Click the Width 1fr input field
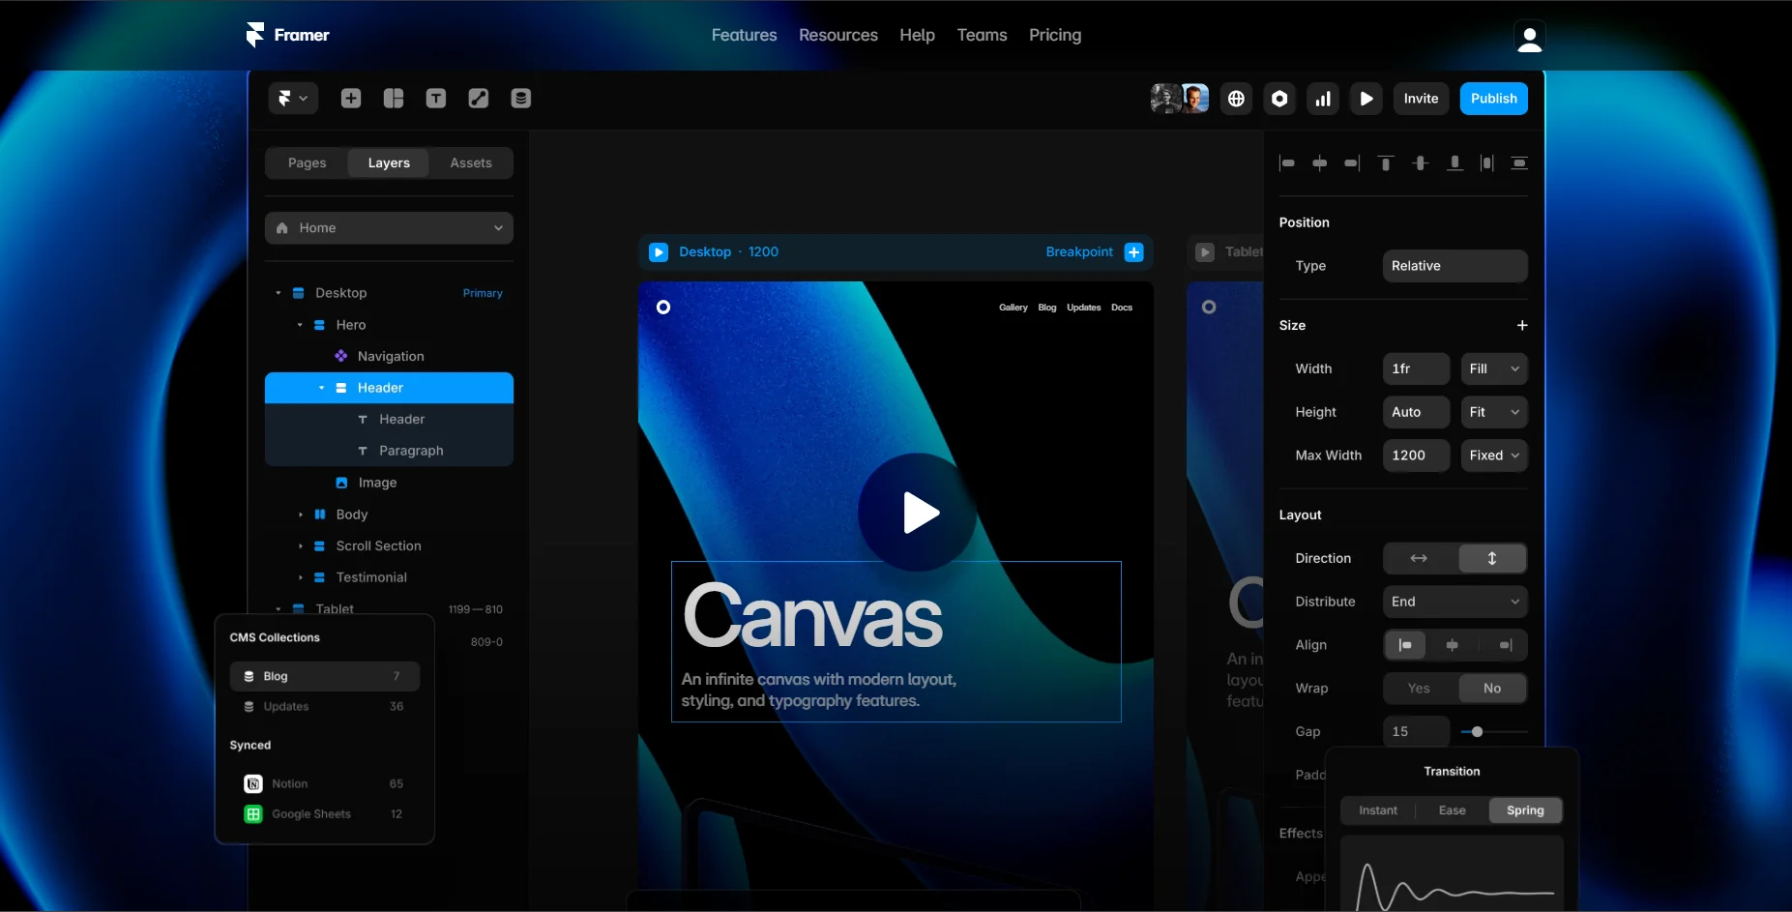Screen dimensions: 1792x912 point(1416,368)
